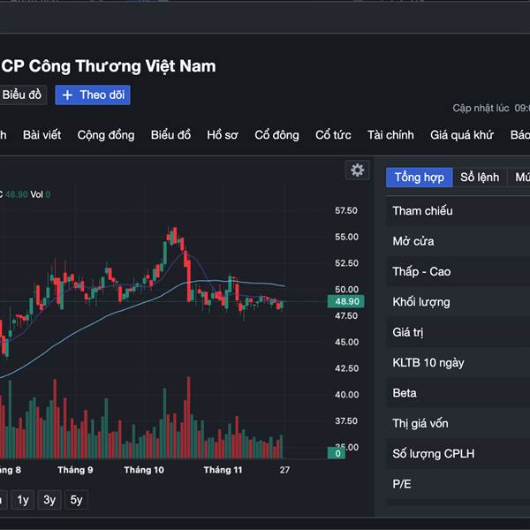Select the Tổng hợp panel tab
This screenshot has height=530, width=530.
[x=420, y=178]
